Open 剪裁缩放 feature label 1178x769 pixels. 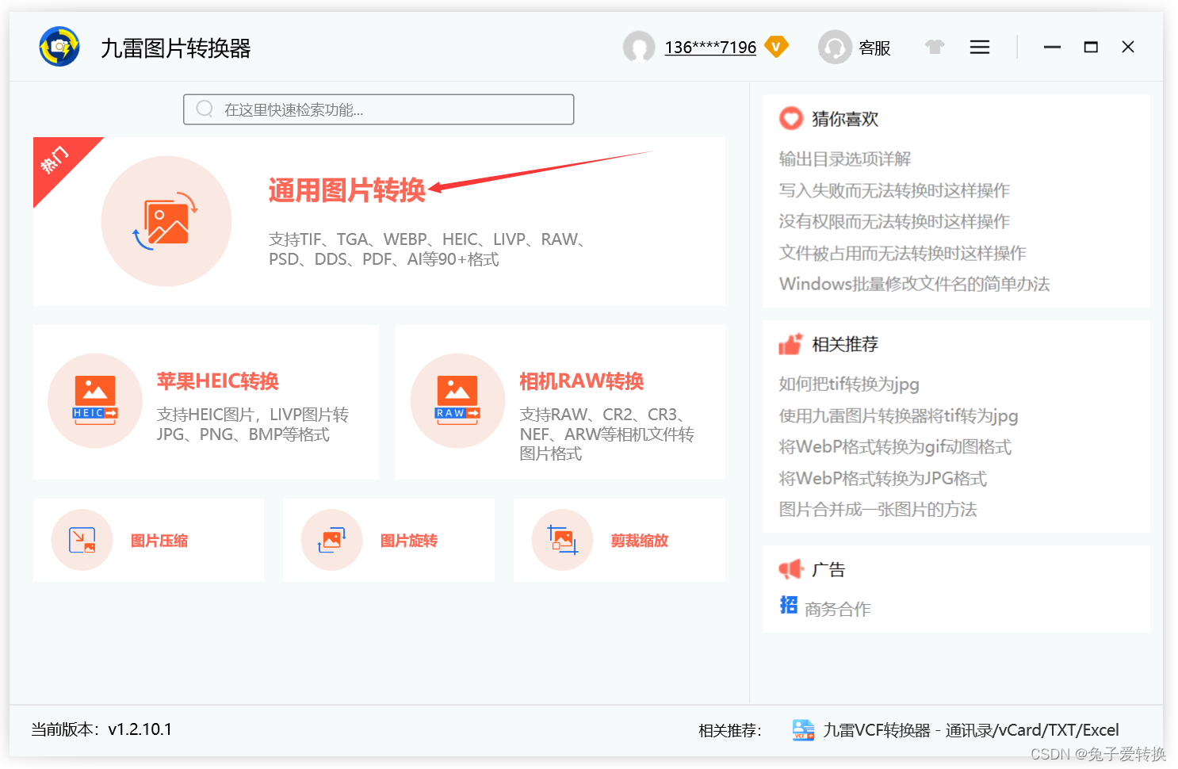(x=640, y=541)
